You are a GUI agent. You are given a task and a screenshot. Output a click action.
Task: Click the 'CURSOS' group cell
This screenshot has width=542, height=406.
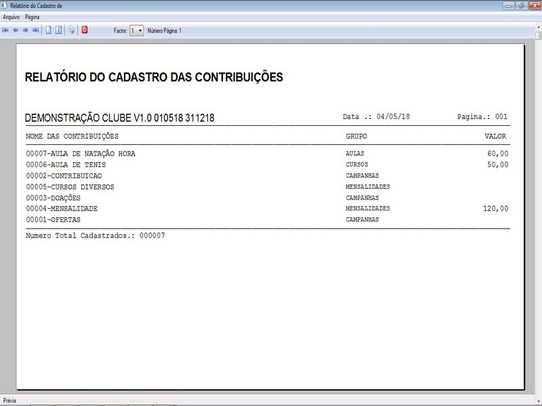357,164
